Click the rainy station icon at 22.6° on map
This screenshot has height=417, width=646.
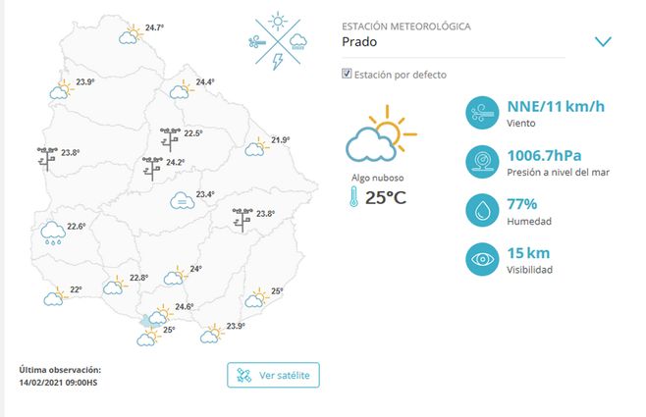pos(52,233)
